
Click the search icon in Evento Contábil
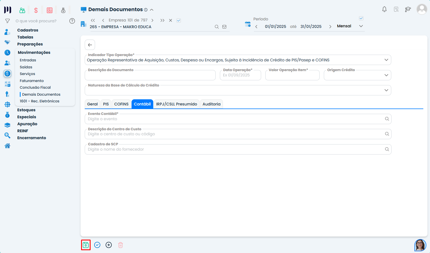coord(387,119)
